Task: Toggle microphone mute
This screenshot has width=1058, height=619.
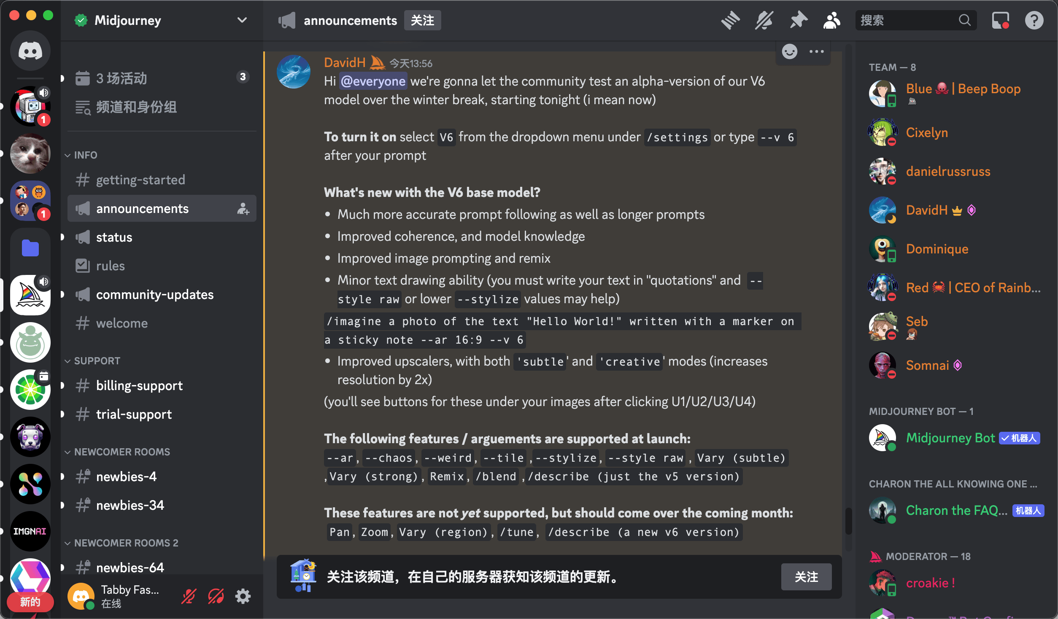Action: coord(189,596)
